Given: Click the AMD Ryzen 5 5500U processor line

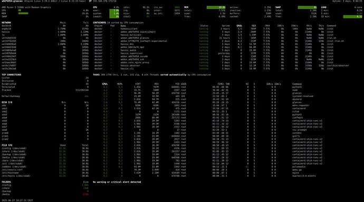Looking at the screenshot, I should point(26,7).
